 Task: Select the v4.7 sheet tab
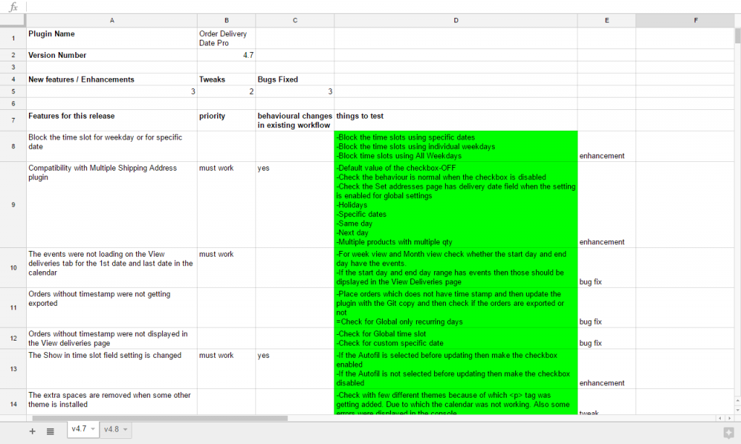(x=78, y=429)
